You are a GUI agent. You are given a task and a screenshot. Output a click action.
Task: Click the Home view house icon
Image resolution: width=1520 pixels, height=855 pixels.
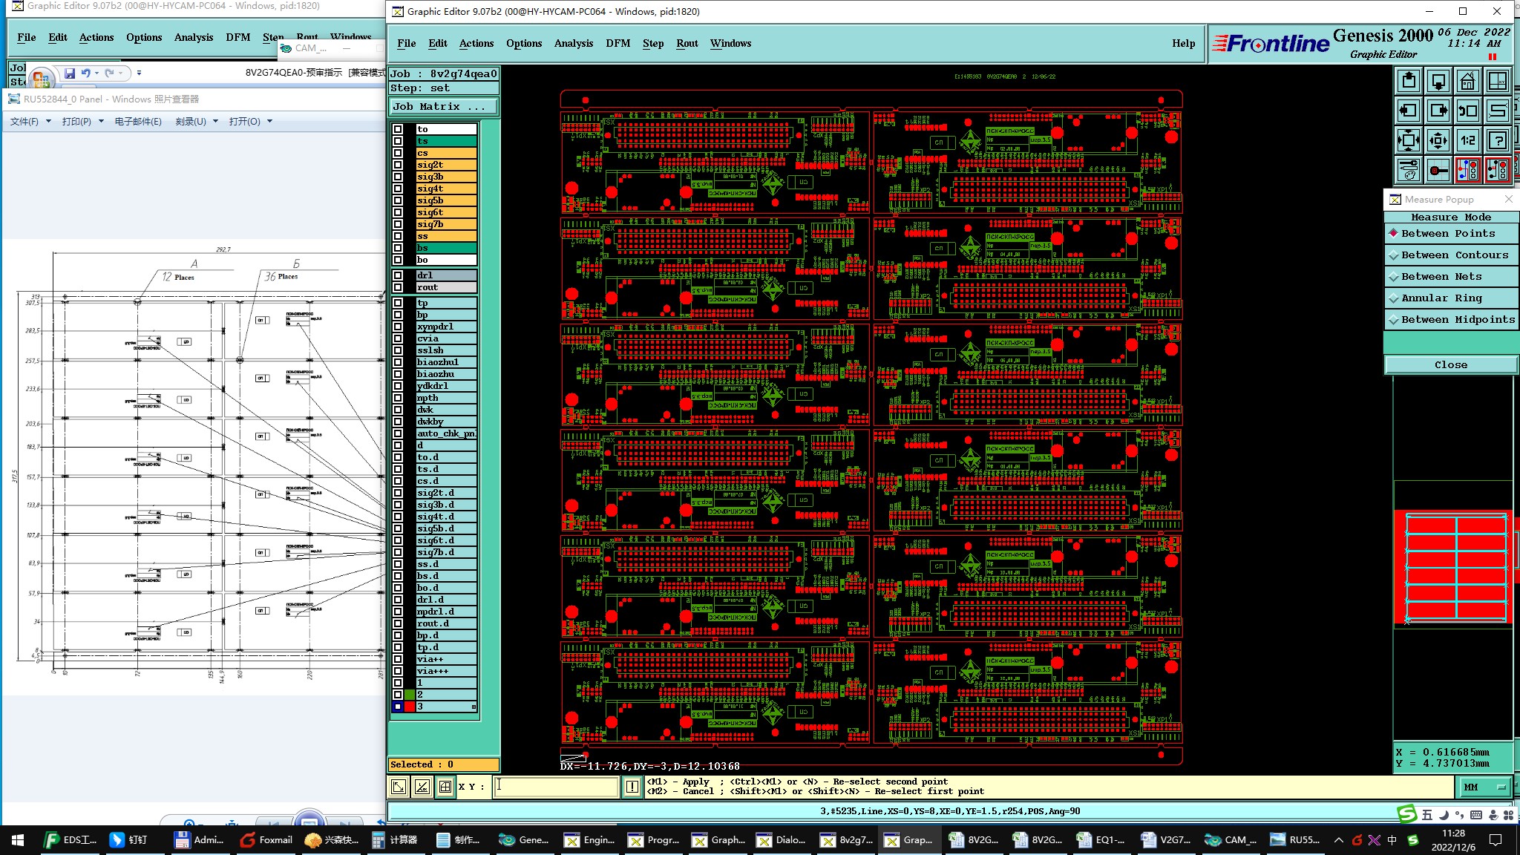pyautogui.click(x=1467, y=81)
